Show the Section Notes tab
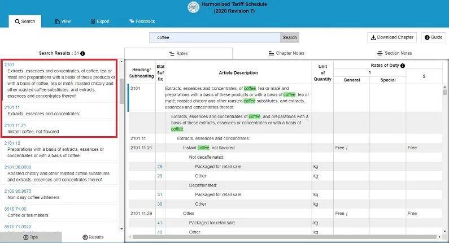This screenshot has height=243, width=449. tap(394, 53)
